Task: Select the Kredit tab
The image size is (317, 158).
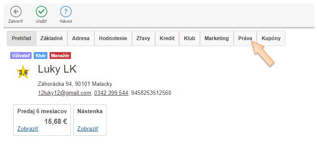Action: pyautogui.click(x=167, y=38)
